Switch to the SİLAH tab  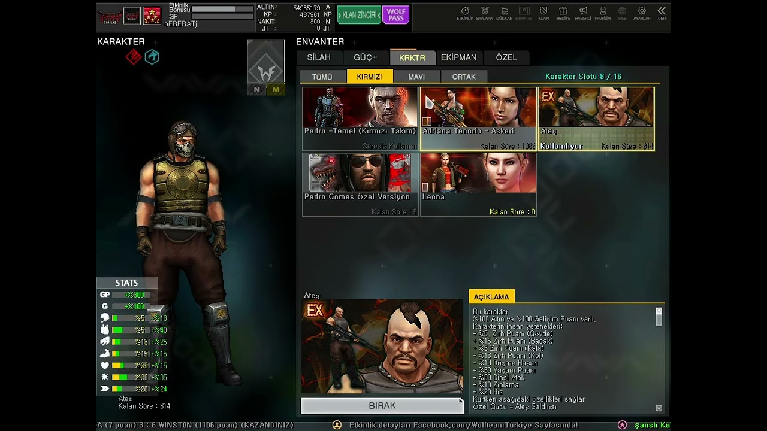click(319, 57)
